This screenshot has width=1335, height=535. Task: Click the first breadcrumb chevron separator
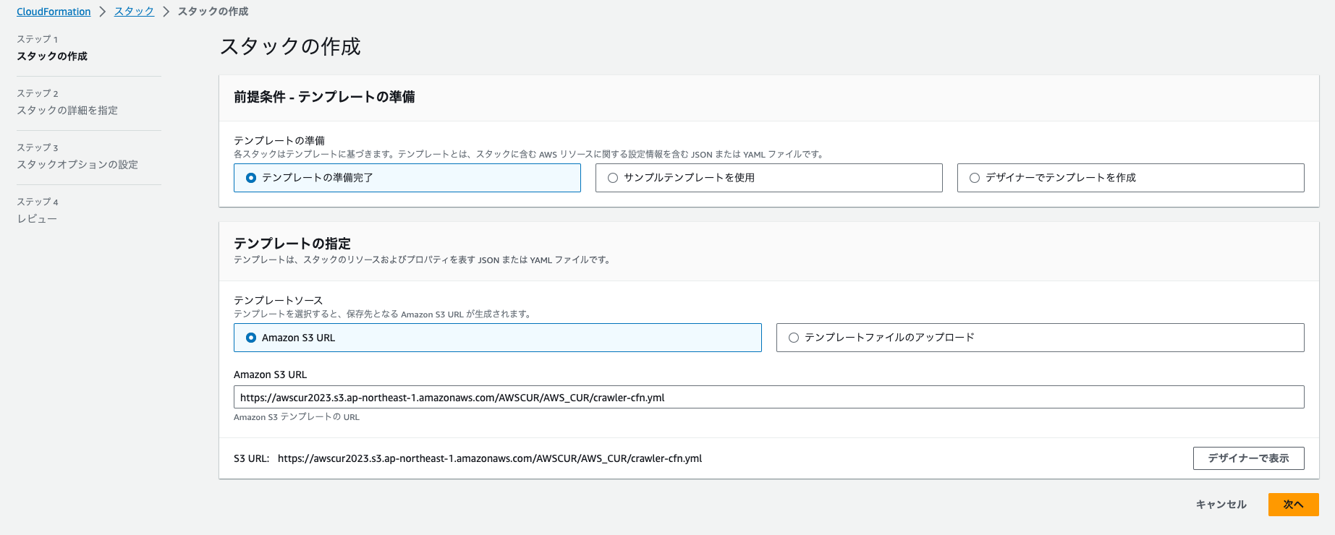[x=102, y=12]
